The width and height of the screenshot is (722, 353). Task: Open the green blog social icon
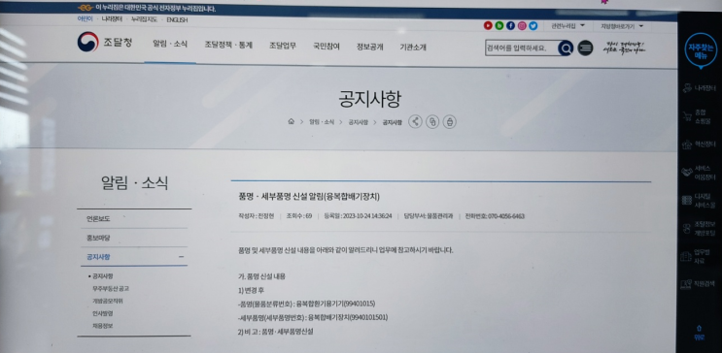499,26
